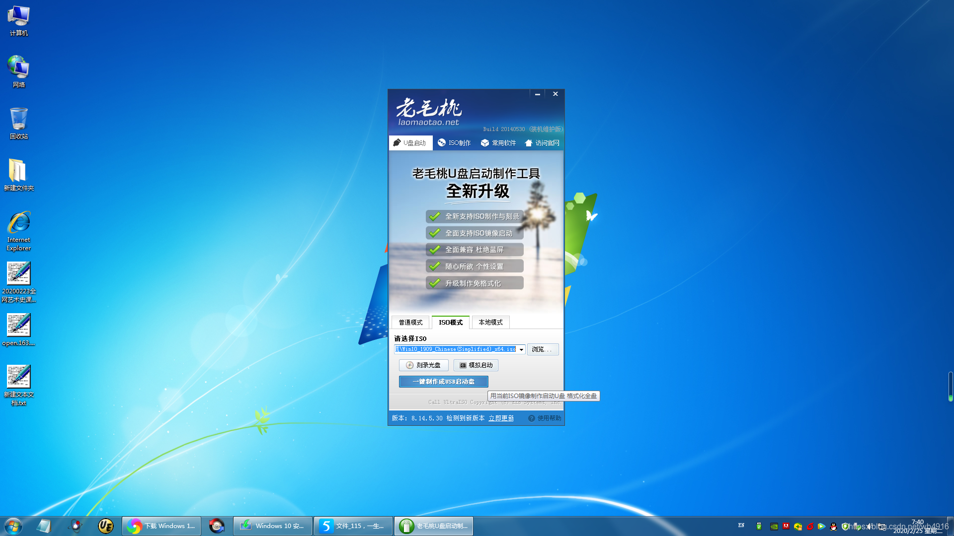Click the ISO file path field
The width and height of the screenshot is (954, 536).
(455, 349)
